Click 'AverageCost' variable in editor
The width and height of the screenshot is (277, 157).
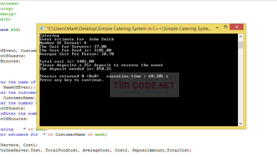[97, 150]
